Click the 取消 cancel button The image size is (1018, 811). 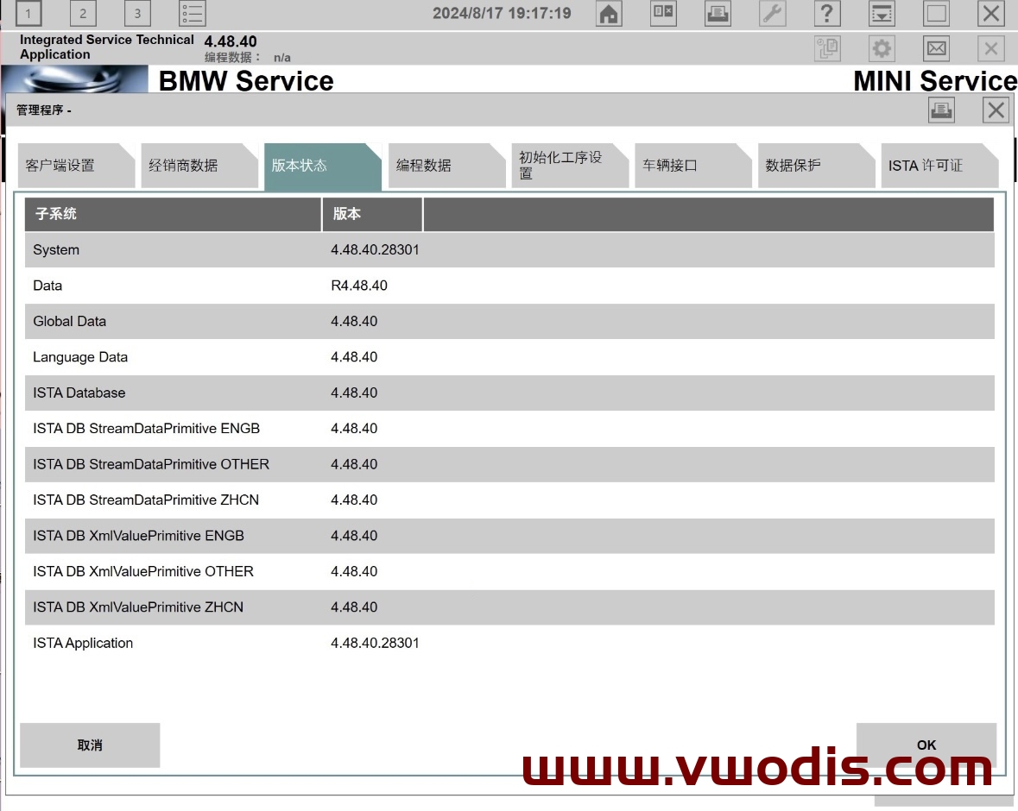[89, 745]
